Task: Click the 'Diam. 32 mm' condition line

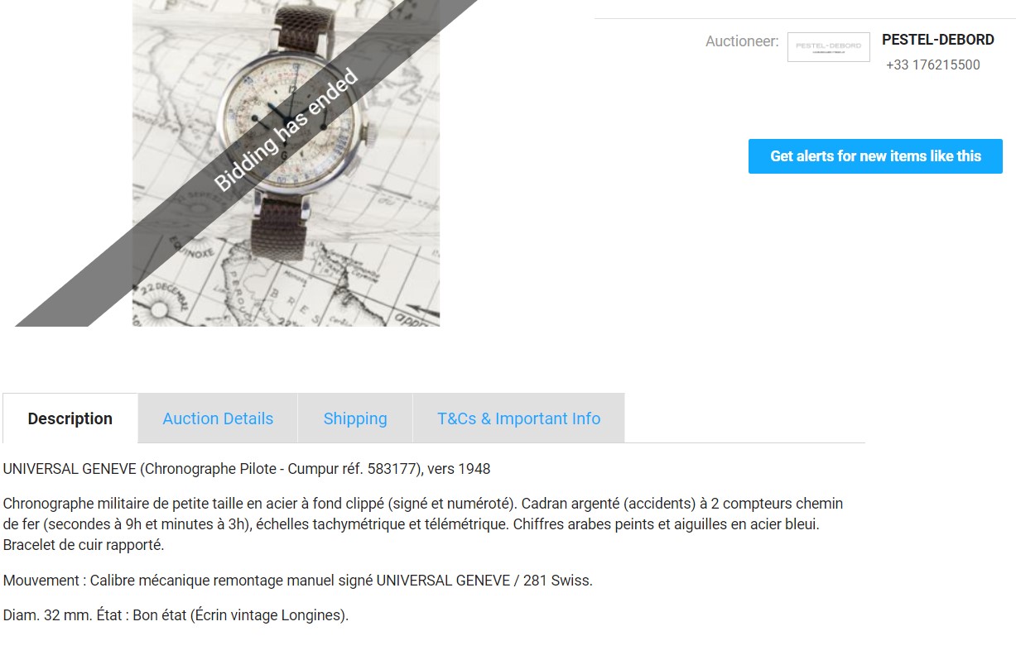Action: (x=176, y=615)
